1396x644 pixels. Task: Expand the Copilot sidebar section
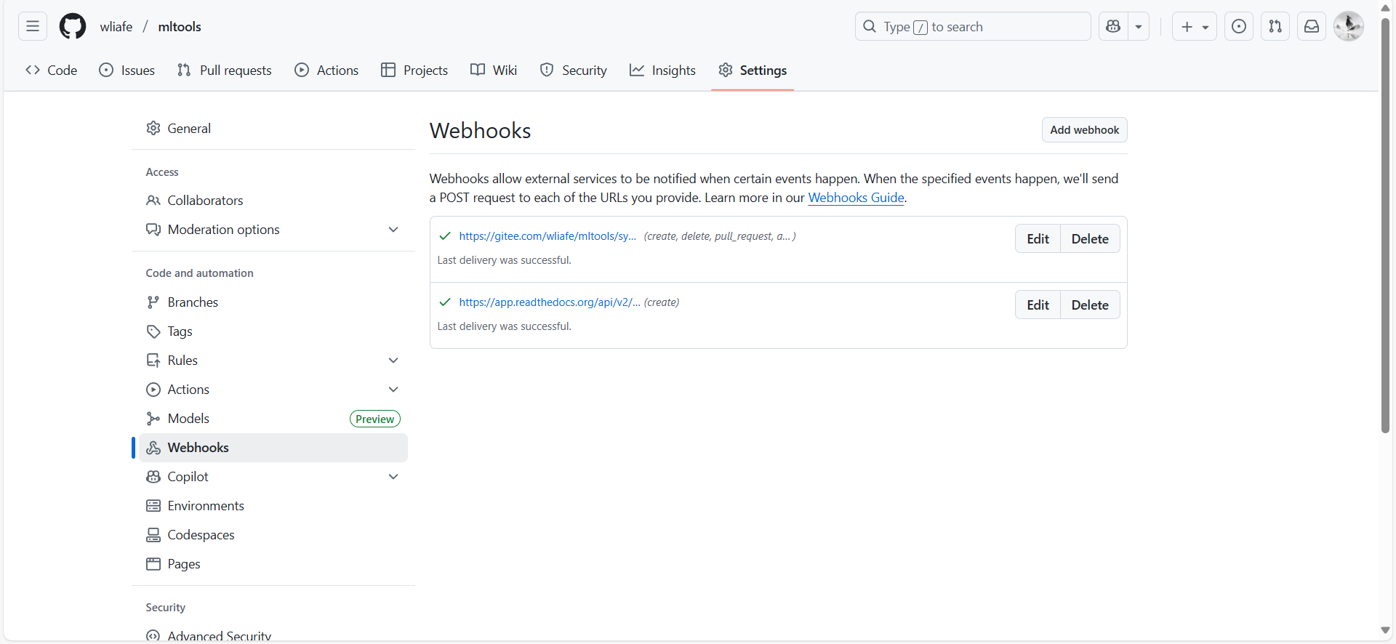click(393, 477)
